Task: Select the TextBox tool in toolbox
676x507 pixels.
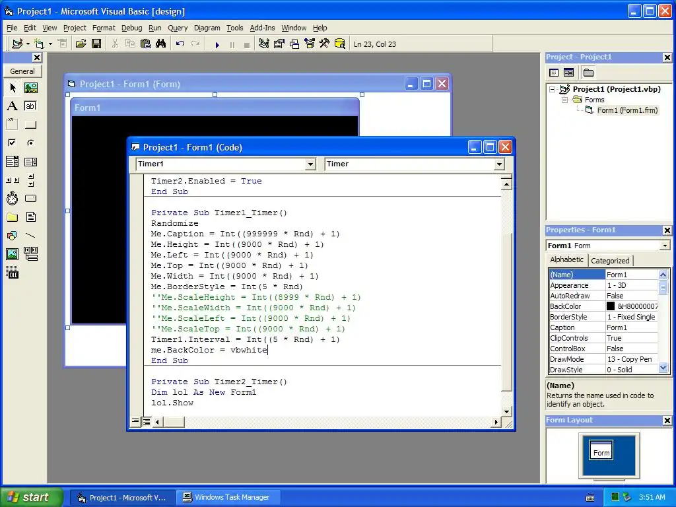Action: pos(30,106)
